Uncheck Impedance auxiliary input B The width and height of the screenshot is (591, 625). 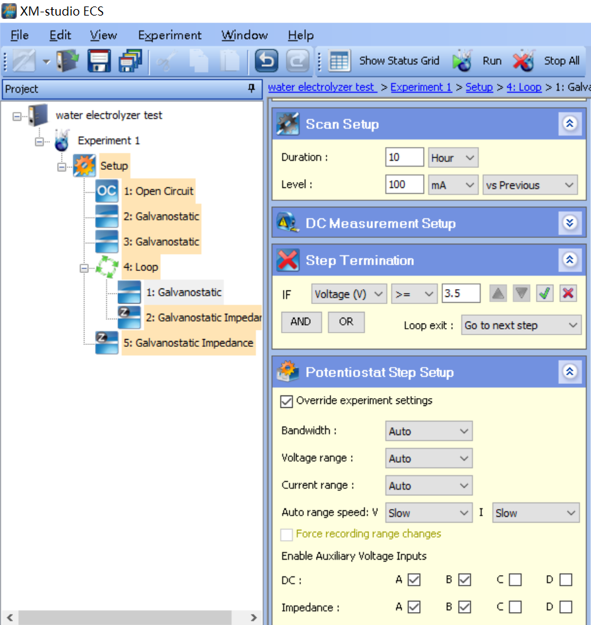pos(464,607)
